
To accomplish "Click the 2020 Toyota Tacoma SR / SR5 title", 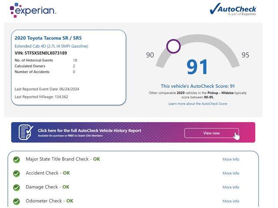I will [48, 38].
